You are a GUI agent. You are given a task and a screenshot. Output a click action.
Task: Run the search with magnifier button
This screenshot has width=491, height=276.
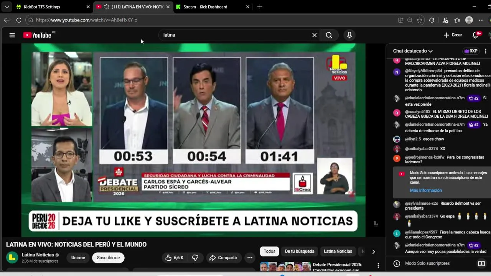(329, 35)
